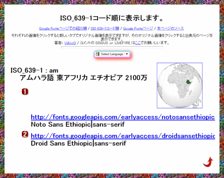The height and width of the screenshot is (178, 224).
Task: Click the ここ comment link
Action: pos(138,43)
